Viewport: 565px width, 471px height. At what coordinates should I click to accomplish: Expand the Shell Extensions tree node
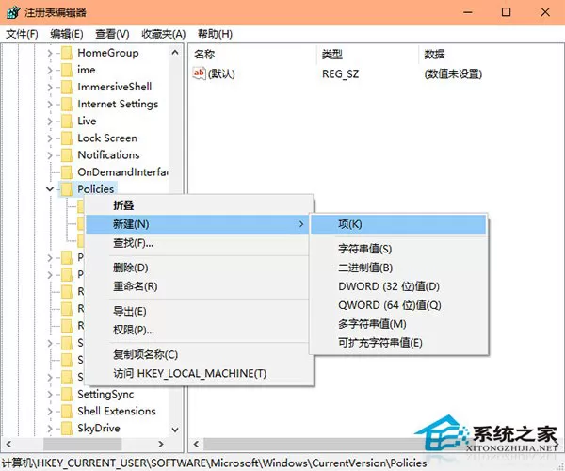pyautogui.click(x=50, y=411)
